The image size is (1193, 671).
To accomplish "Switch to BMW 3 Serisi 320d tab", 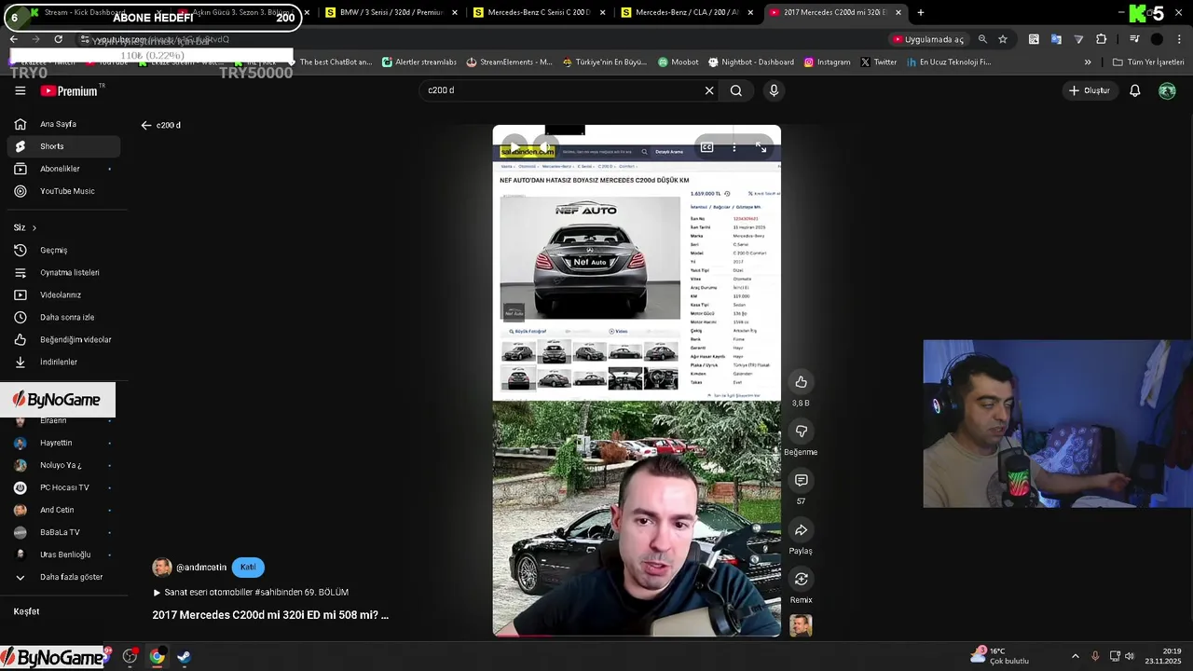I will (386, 13).
